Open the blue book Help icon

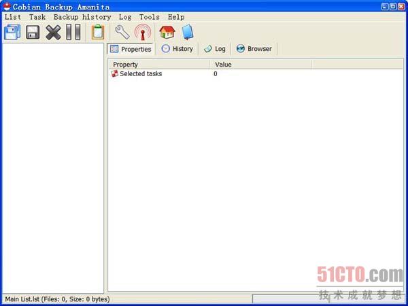click(x=188, y=32)
